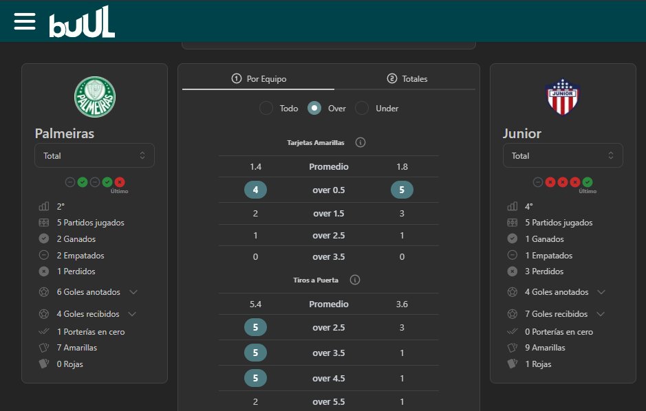This screenshot has width=646, height=411.
Task: Expand Palmeiras 4 Goles recibidos
Action: click(x=132, y=314)
